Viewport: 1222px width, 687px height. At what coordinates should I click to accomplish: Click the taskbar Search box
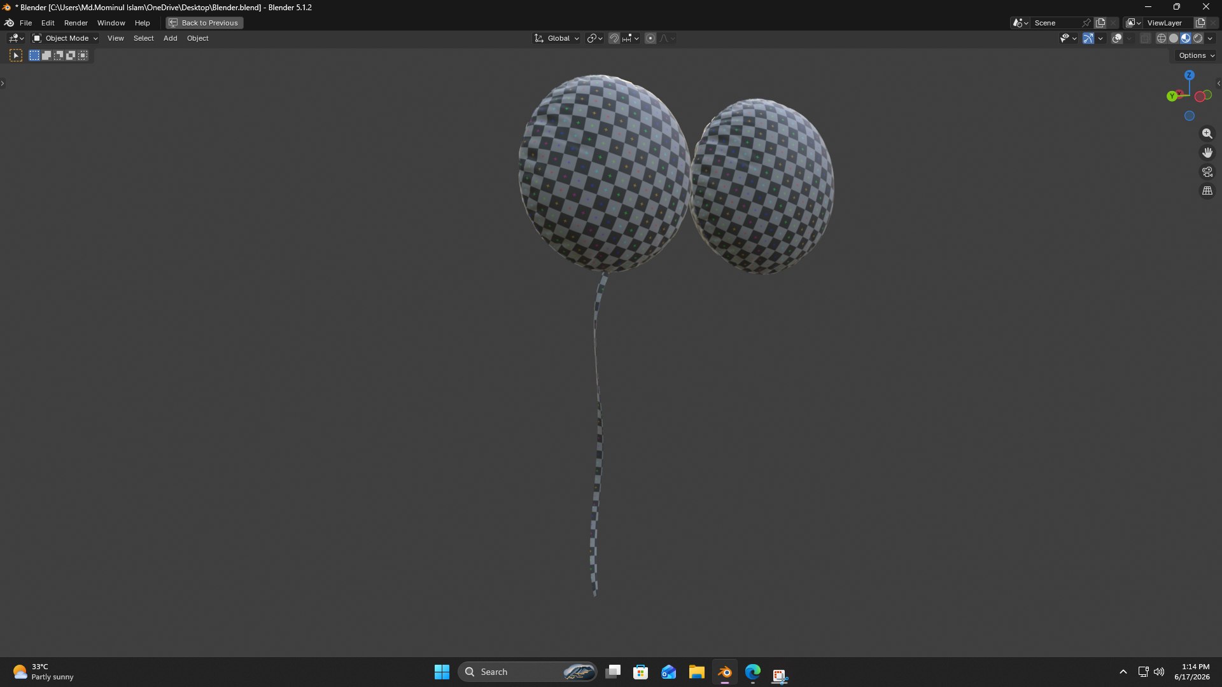click(x=528, y=672)
